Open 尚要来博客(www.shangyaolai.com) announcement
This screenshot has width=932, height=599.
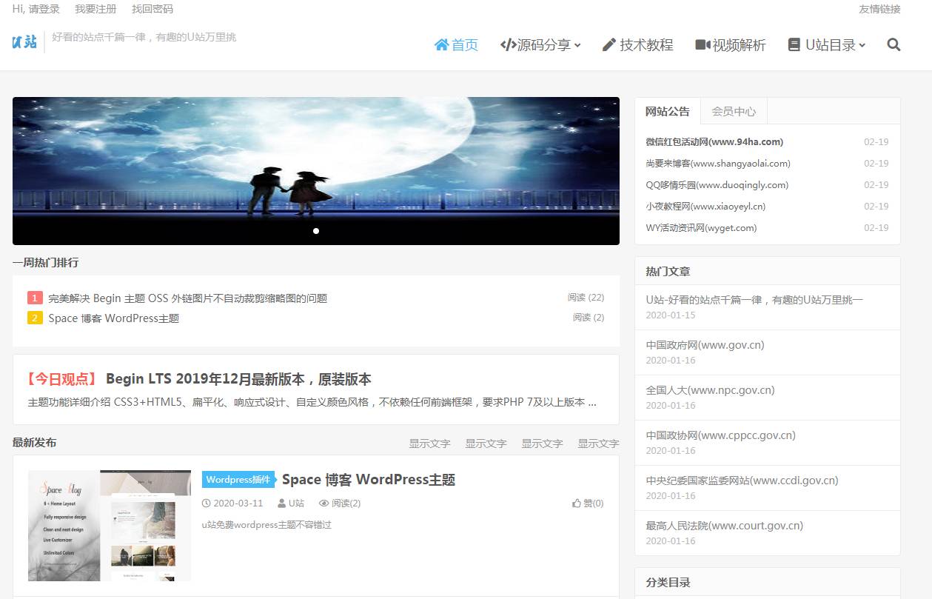[718, 164]
